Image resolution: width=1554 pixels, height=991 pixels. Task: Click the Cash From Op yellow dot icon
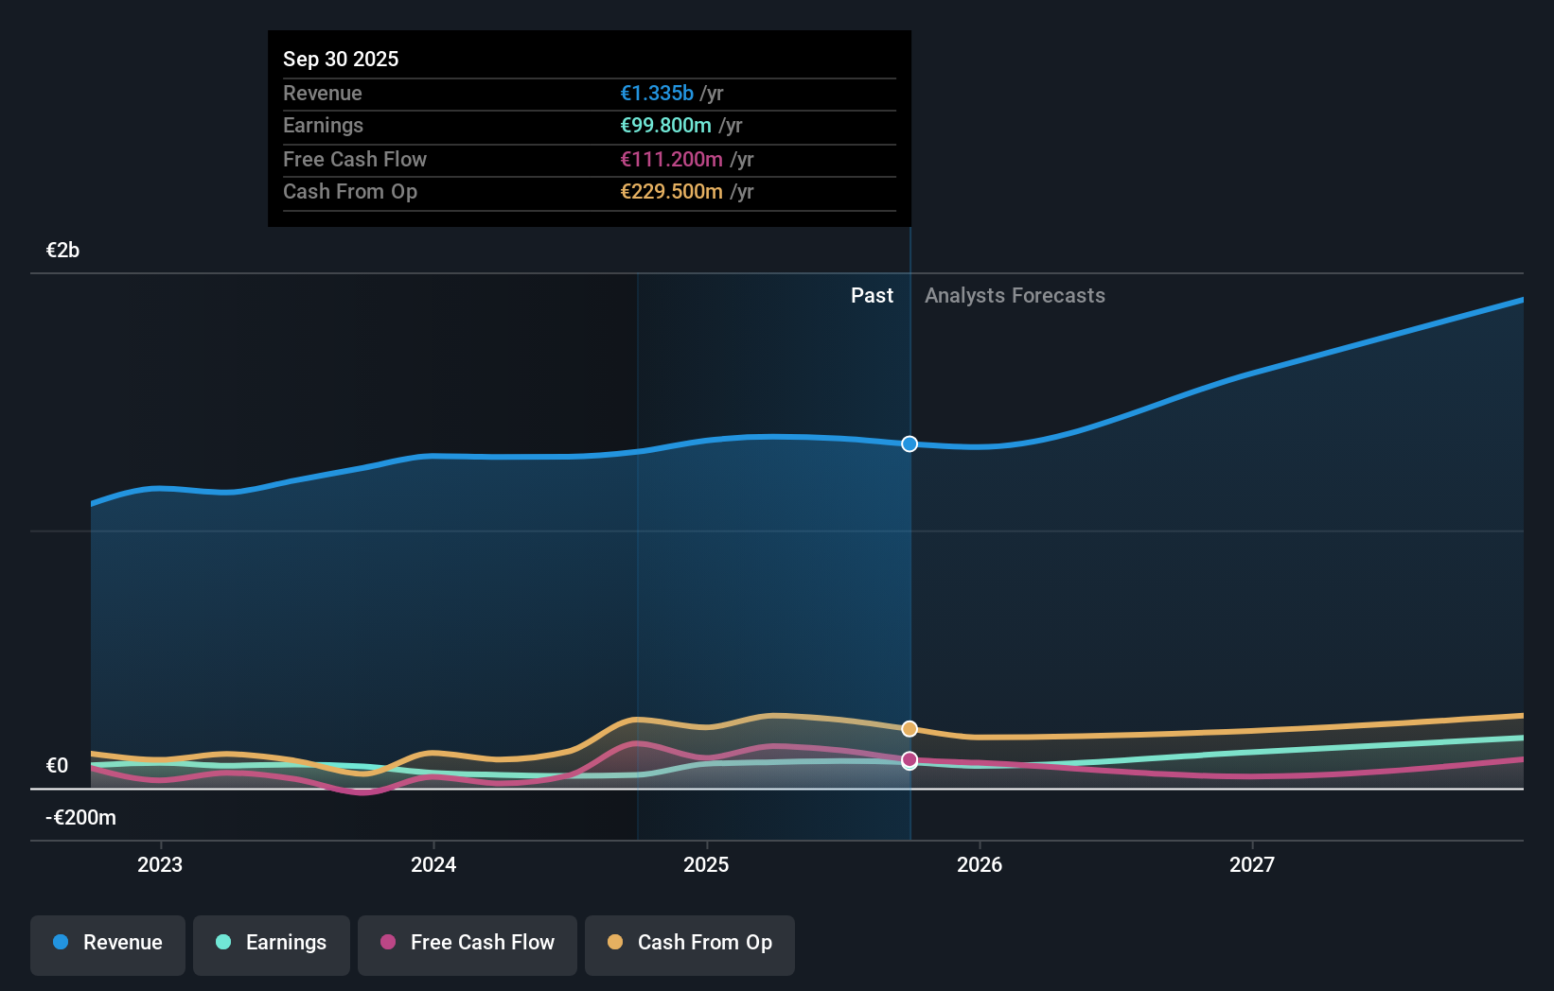click(616, 944)
